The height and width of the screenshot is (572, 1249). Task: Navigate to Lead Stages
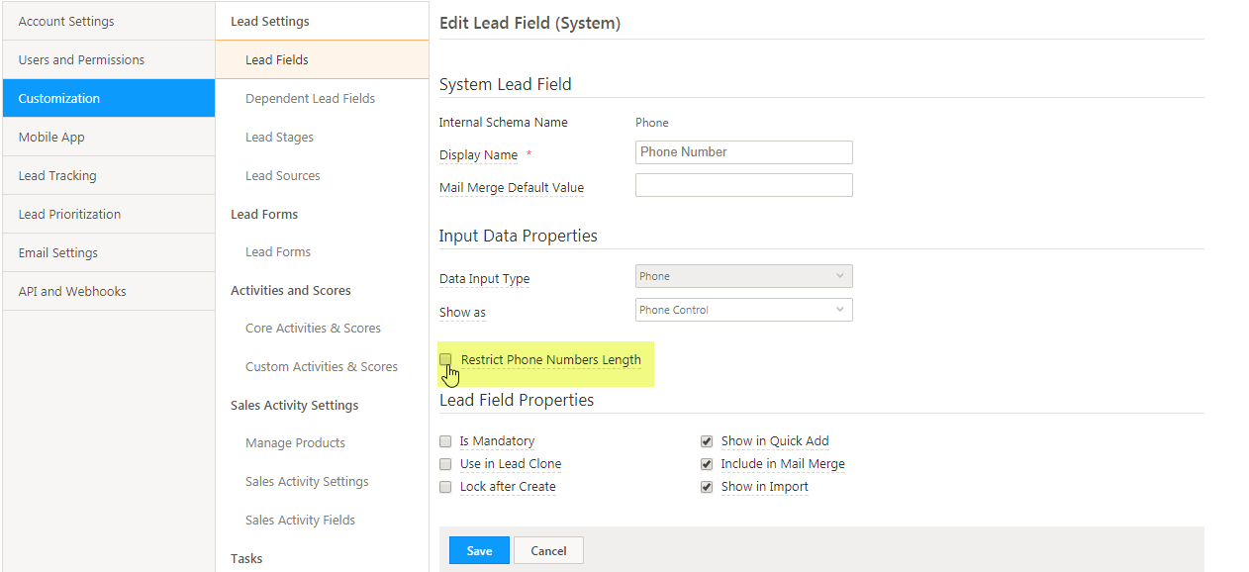point(279,137)
